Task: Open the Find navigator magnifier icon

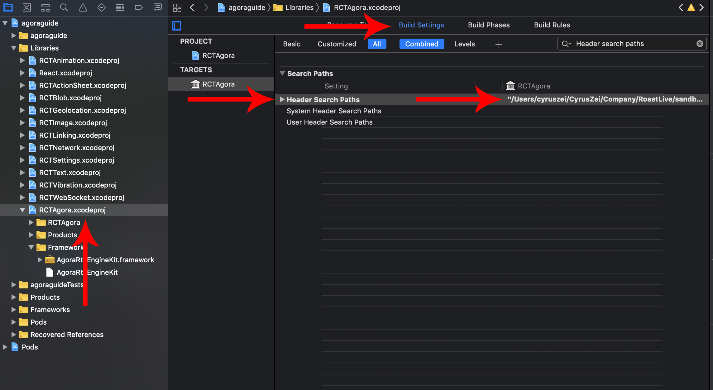Action: point(64,7)
